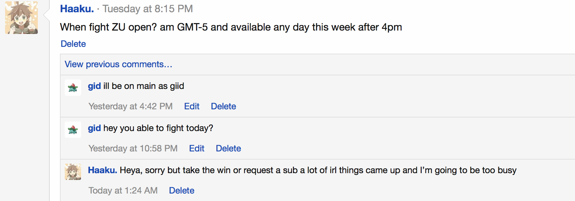
Task: Click gid username on 'hey you able to fight today?'
Action: tap(94, 128)
